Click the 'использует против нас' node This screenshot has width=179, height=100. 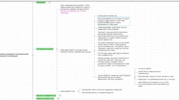click(107, 16)
